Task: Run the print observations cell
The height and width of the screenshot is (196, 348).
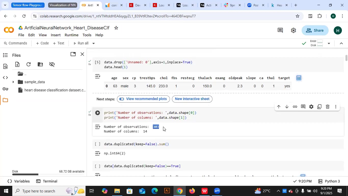Action: (x=98, y=113)
